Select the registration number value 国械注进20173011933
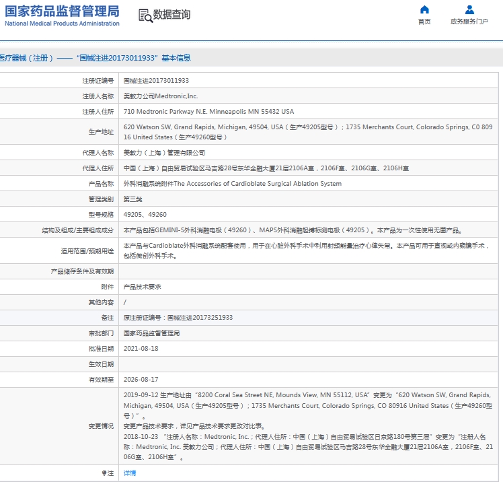This screenshot has height=484, width=503. click(156, 81)
